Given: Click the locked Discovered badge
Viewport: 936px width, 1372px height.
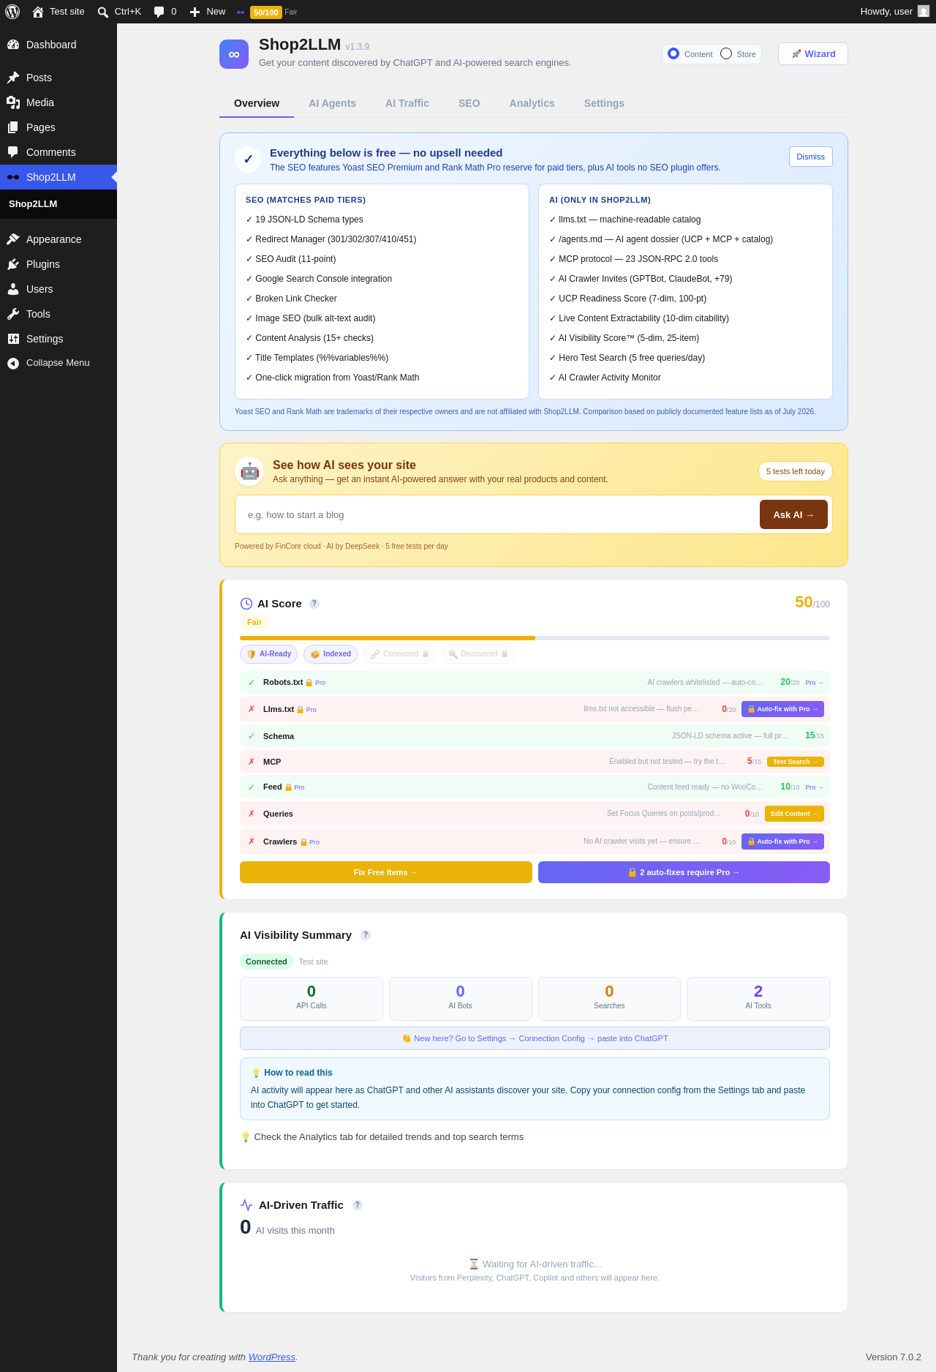Looking at the screenshot, I should pos(478,654).
